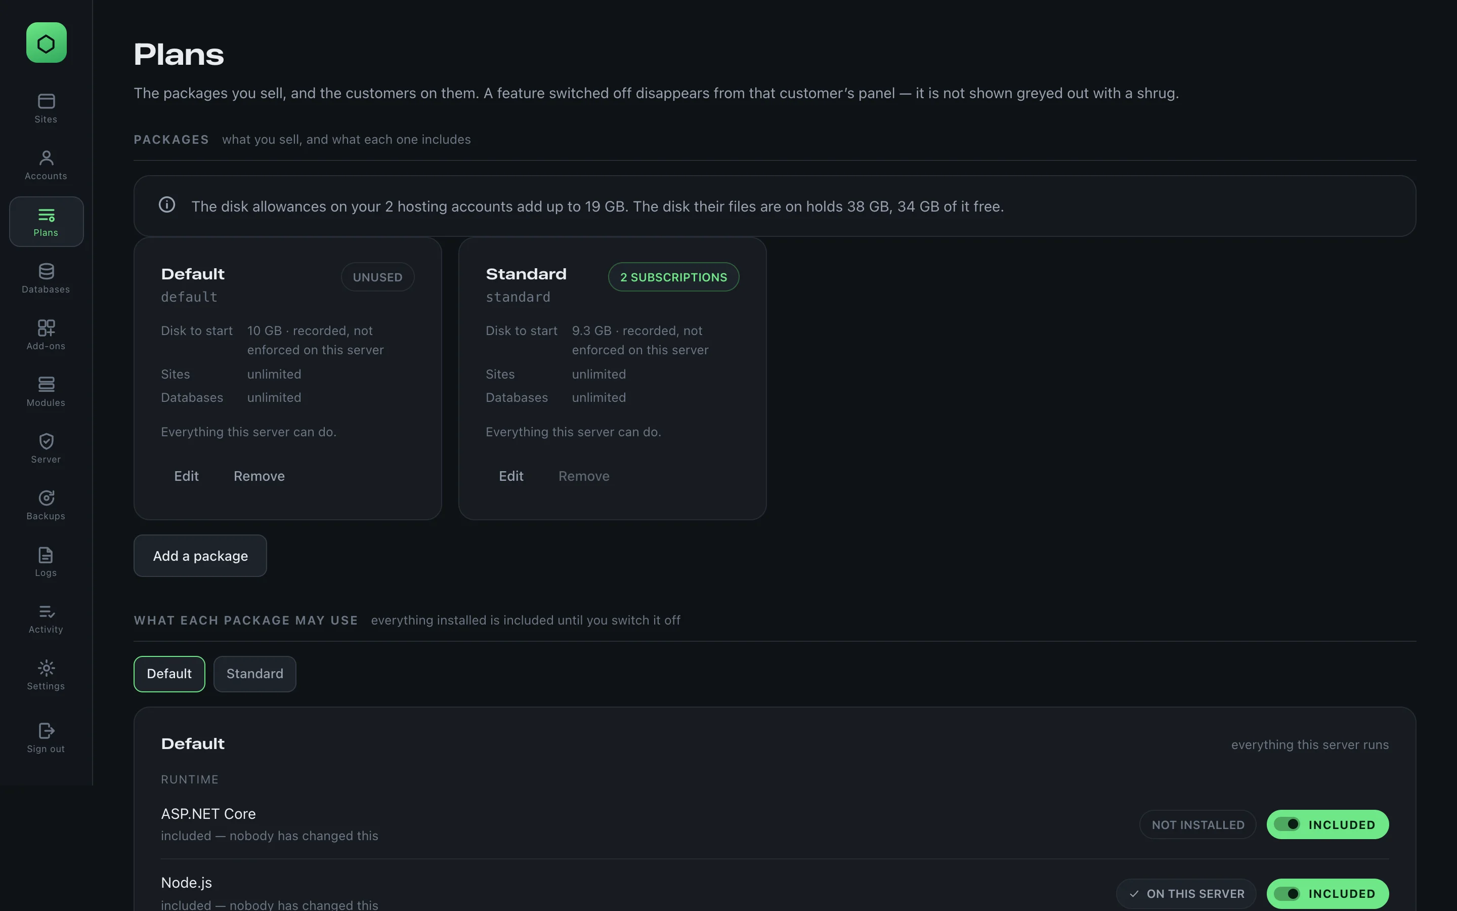Click the green hexagon app logo

click(x=47, y=43)
